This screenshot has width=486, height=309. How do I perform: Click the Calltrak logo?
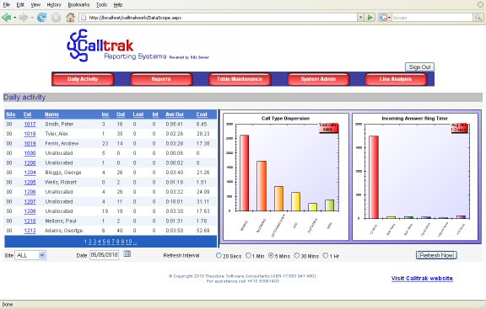click(x=138, y=45)
